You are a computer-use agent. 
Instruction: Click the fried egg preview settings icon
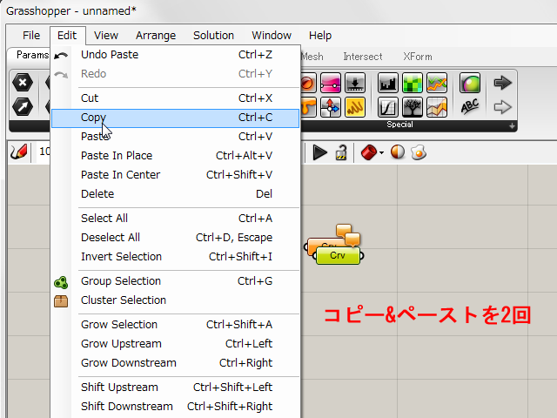coord(419,152)
